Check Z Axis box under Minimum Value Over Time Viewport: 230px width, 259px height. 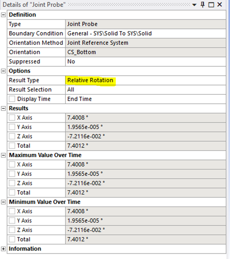click(x=12, y=230)
